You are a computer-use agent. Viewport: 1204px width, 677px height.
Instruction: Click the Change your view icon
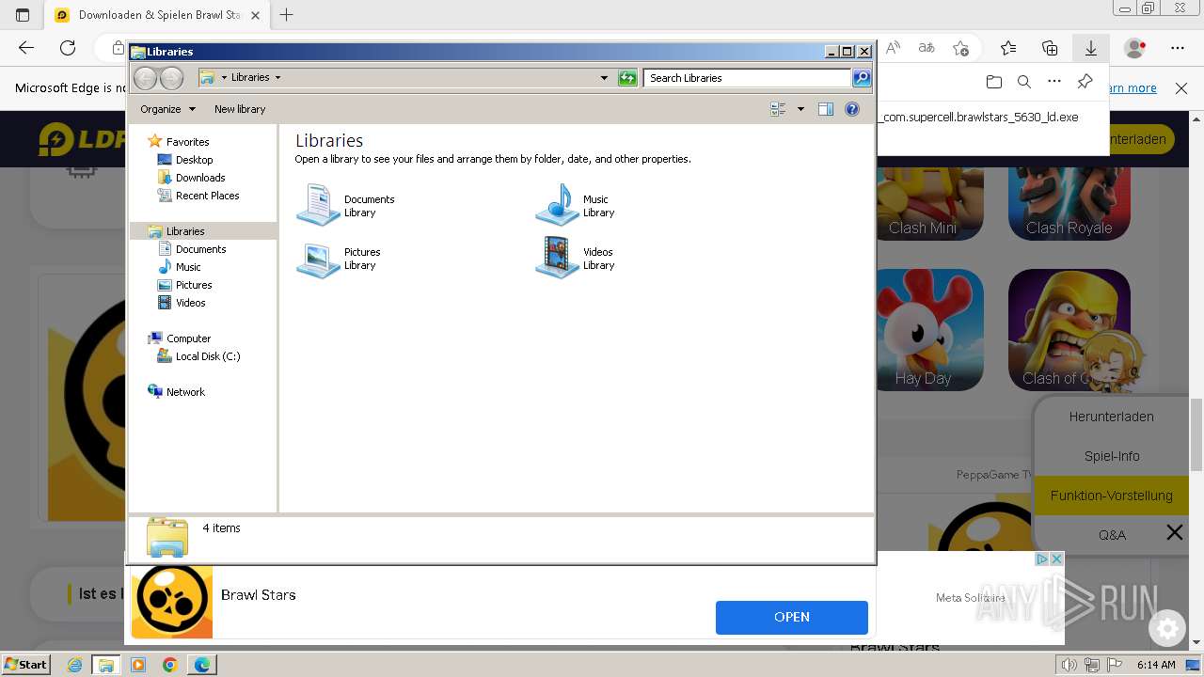[778, 109]
